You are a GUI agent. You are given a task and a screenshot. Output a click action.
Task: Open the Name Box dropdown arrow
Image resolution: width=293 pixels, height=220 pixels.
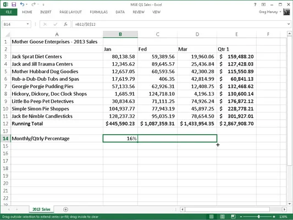click(27, 24)
